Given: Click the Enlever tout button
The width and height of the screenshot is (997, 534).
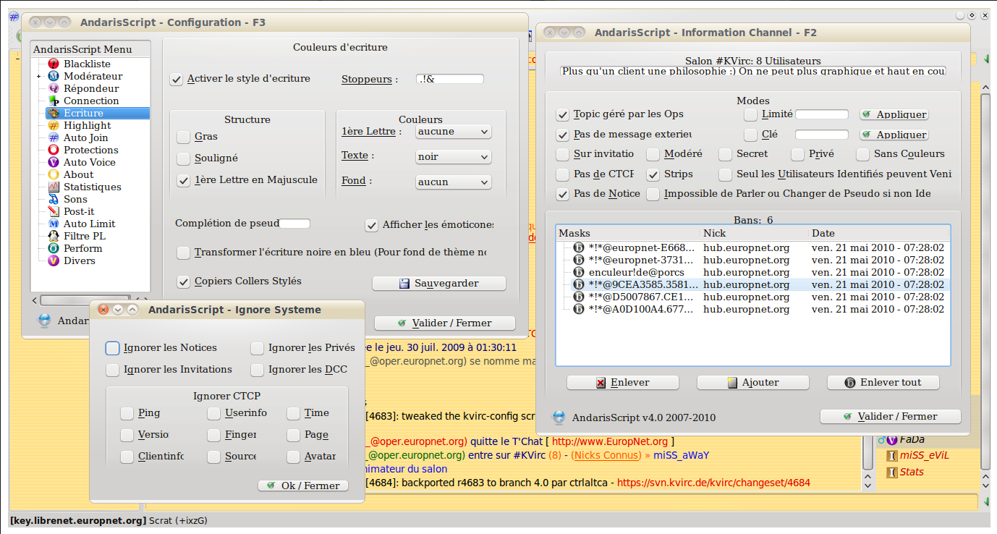Looking at the screenshot, I should click(883, 382).
